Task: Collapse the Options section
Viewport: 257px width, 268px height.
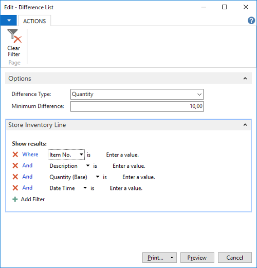Action: point(245,79)
